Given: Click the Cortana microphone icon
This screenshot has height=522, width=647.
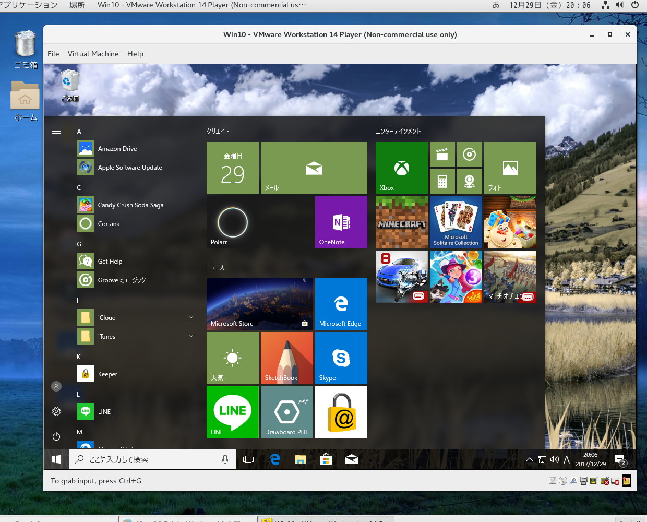Looking at the screenshot, I should [225, 459].
